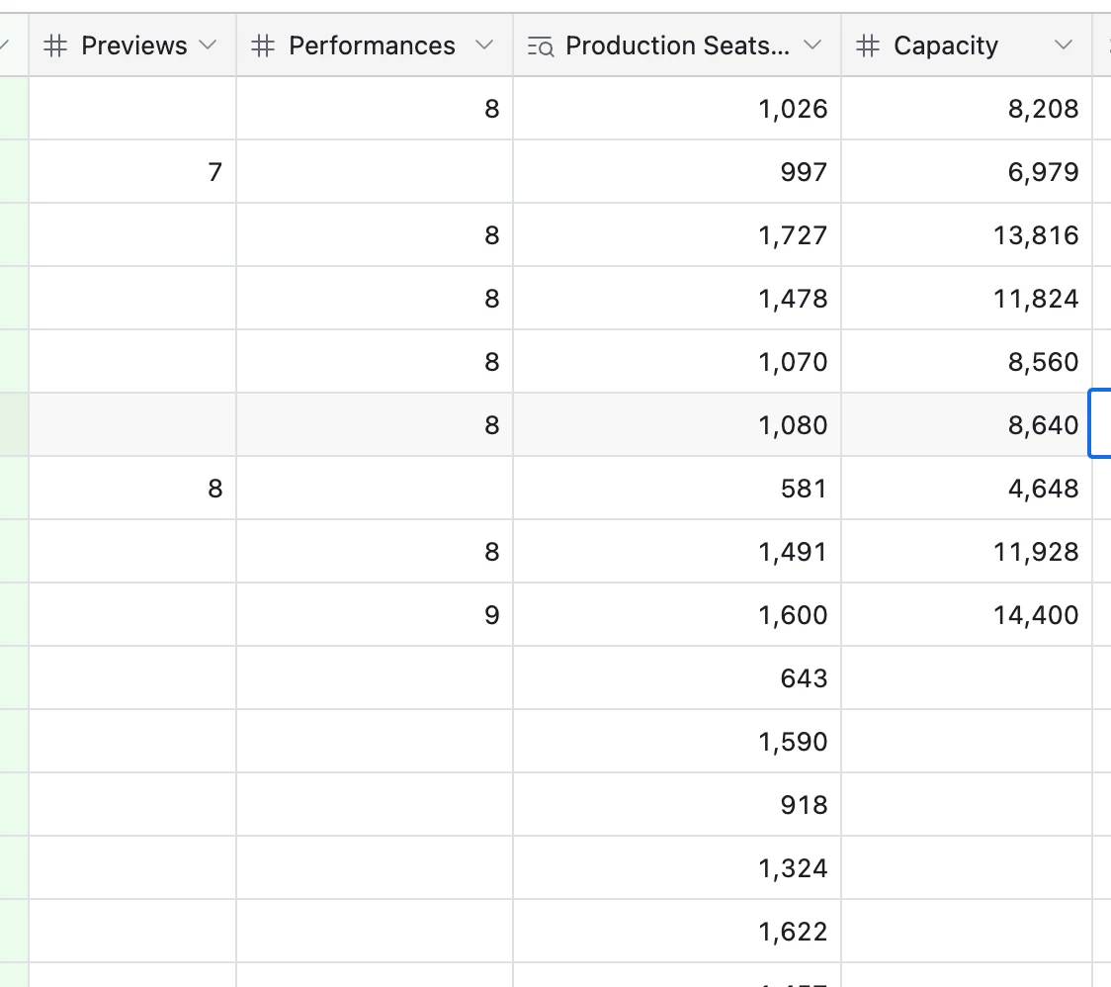Click the lookup icon beside Production Seats header
The image size is (1111, 987).
click(541, 46)
